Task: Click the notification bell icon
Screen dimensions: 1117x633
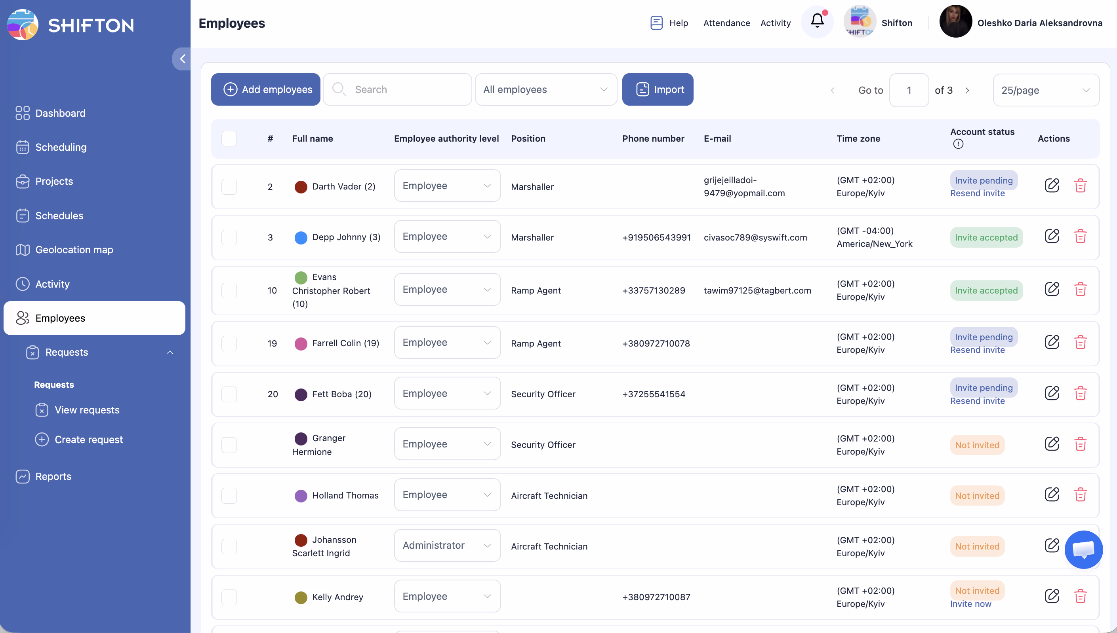Action: (817, 21)
